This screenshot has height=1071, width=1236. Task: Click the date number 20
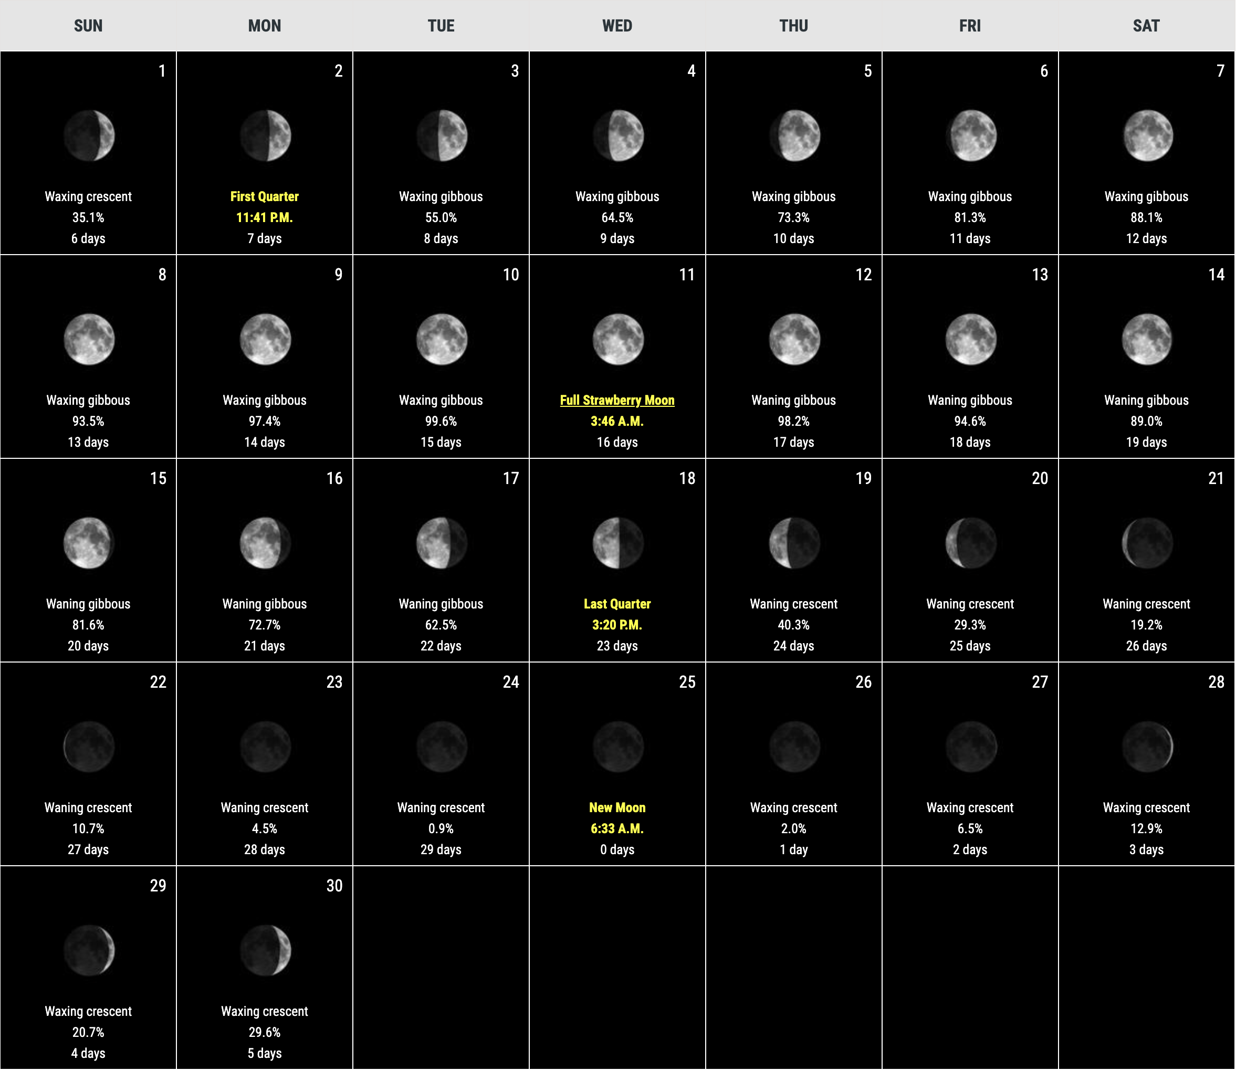1040,478
